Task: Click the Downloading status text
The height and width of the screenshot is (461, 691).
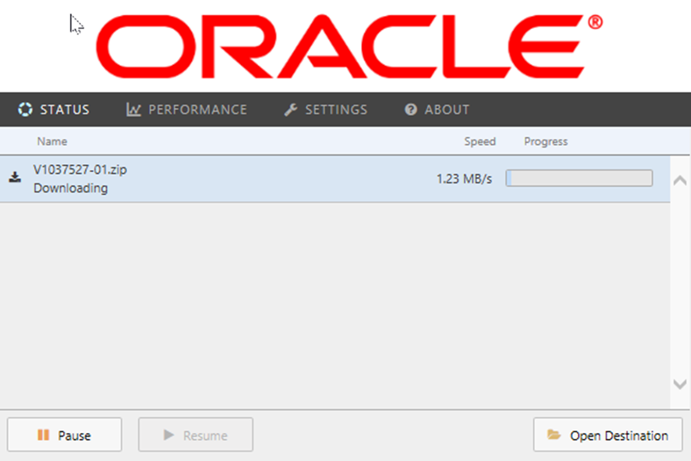Action: pos(70,188)
